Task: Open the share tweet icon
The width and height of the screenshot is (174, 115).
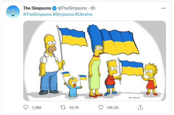Action: pos(140,107)
